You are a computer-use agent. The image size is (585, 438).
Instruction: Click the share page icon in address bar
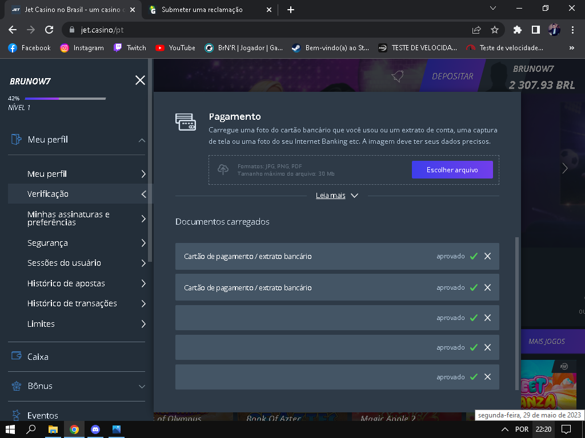[x=476, y=30]
